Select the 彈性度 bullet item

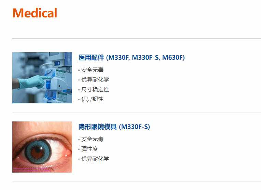(x=90, y=149)
